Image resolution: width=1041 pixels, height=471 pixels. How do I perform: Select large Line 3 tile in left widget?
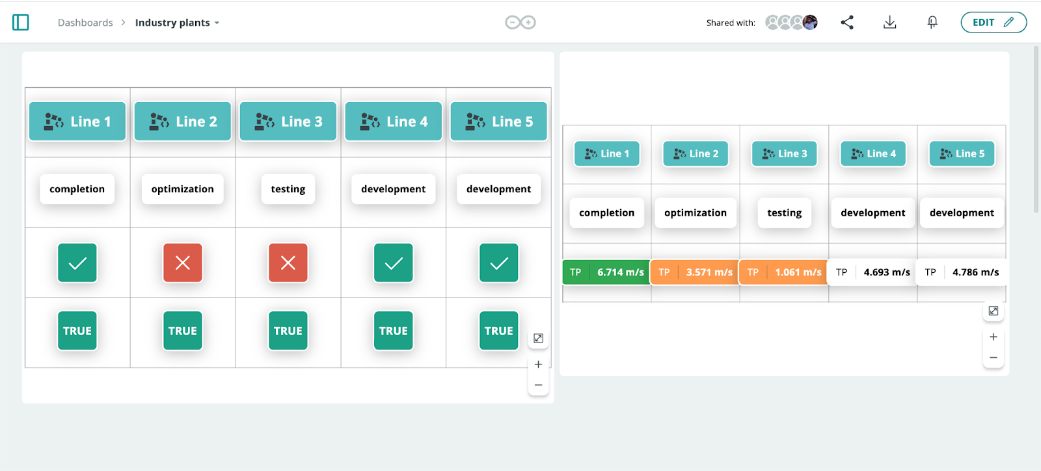[x=288, y=121]
